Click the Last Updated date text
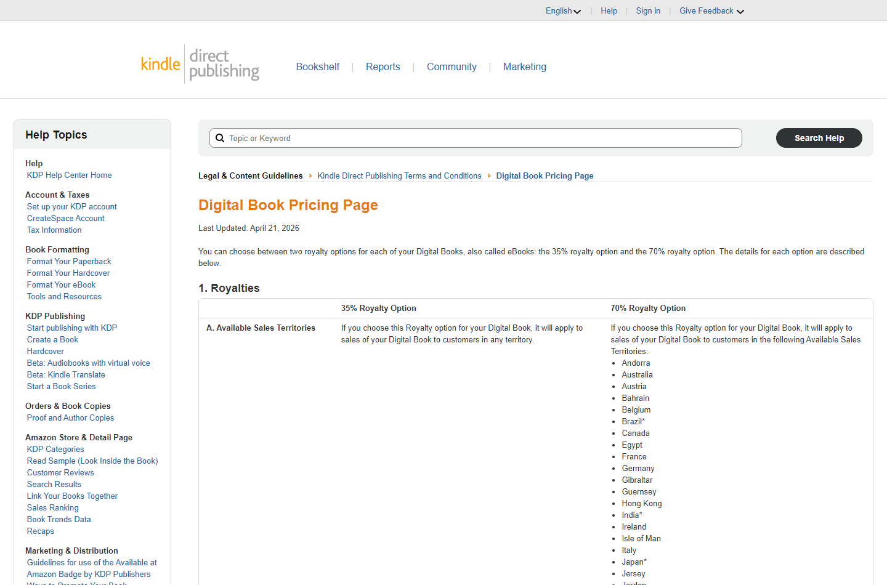887x585 pixels. pos(249,228)
